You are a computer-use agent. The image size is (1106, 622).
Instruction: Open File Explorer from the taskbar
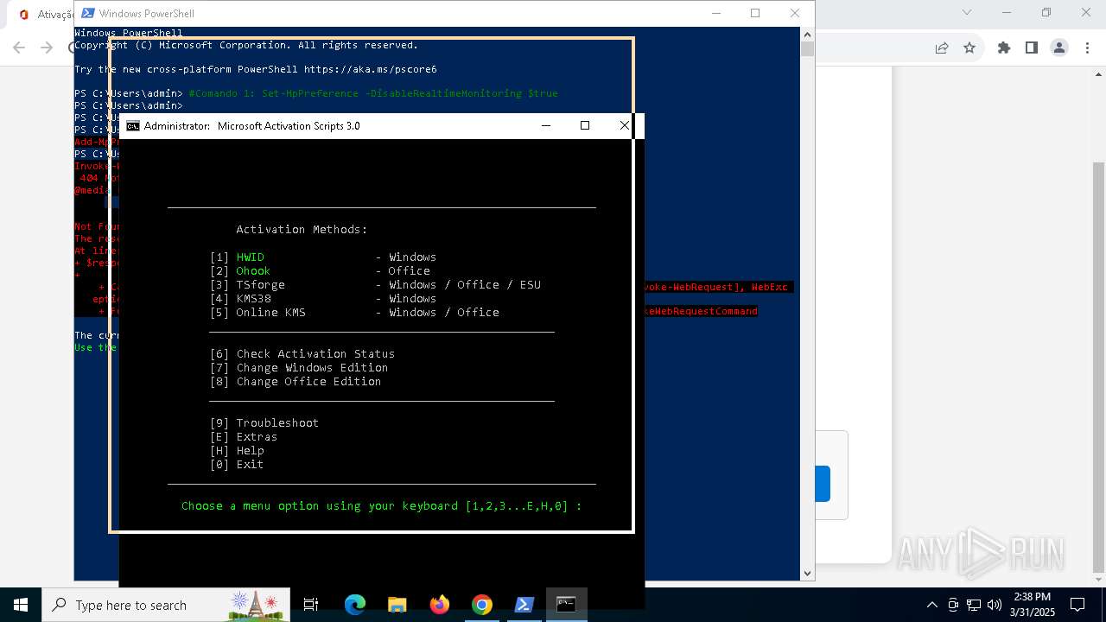tap(397, 605)
